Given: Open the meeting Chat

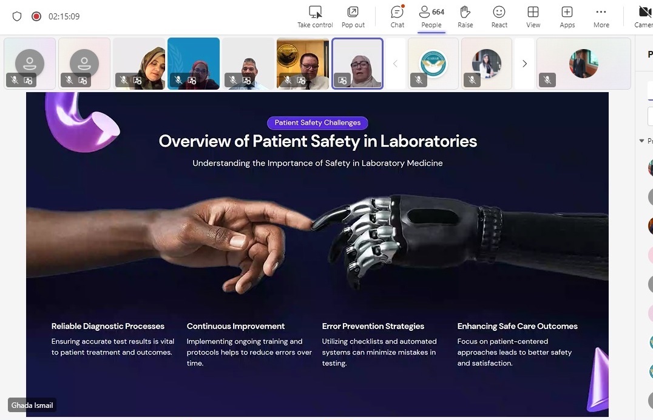Looking at the screenshot, I should coord(398,16).
